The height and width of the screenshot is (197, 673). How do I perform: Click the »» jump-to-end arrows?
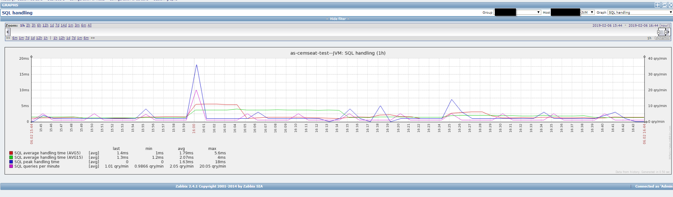click(93, 38)
